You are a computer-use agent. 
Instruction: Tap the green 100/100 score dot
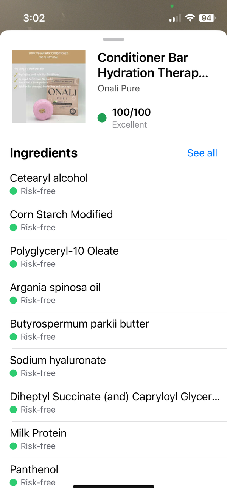coord(102,118)
